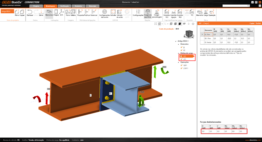Toggle the SEP1 operation checkbox
Image resolution: width=262 pixels, height=142 pixels.
[181, 65]
